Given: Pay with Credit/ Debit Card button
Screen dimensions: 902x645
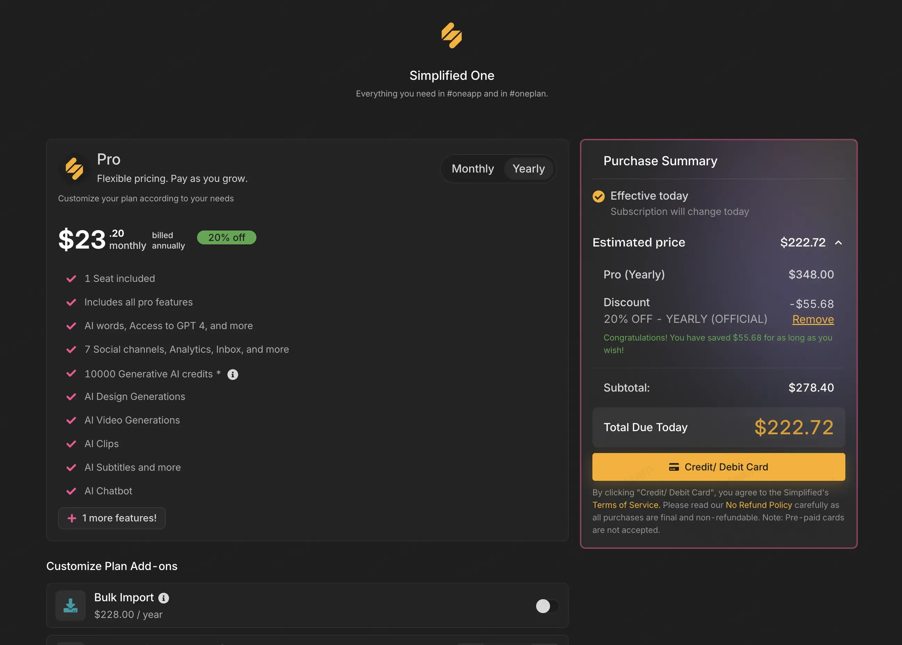Looking at the screenshot, I should tap(718, 467).
